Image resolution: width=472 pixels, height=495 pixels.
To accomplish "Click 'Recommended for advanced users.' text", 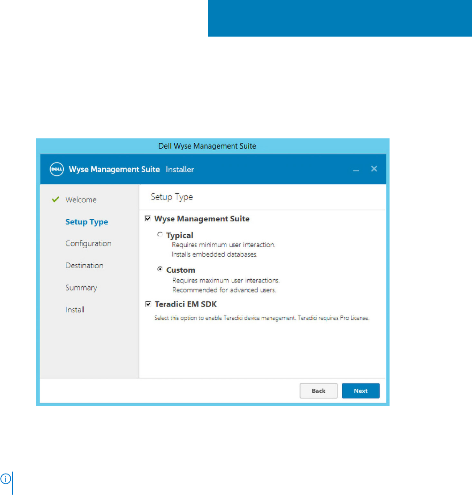I will pyautogui.click(x=224, y=290).
